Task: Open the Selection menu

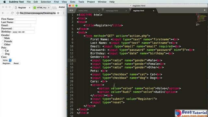Action: pos(46,2)
